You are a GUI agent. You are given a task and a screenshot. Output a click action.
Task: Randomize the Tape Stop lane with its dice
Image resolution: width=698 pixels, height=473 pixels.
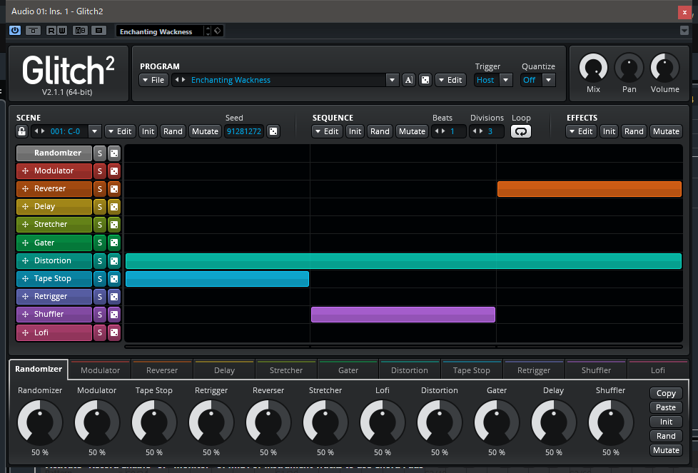[114, 278]
